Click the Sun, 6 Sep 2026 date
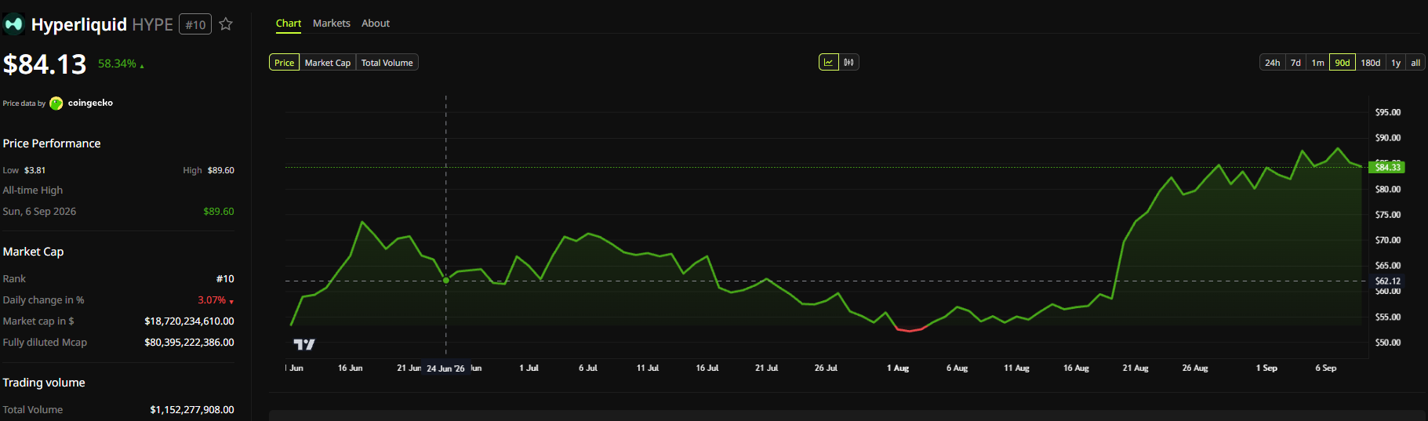 click(x=40, y=212)
